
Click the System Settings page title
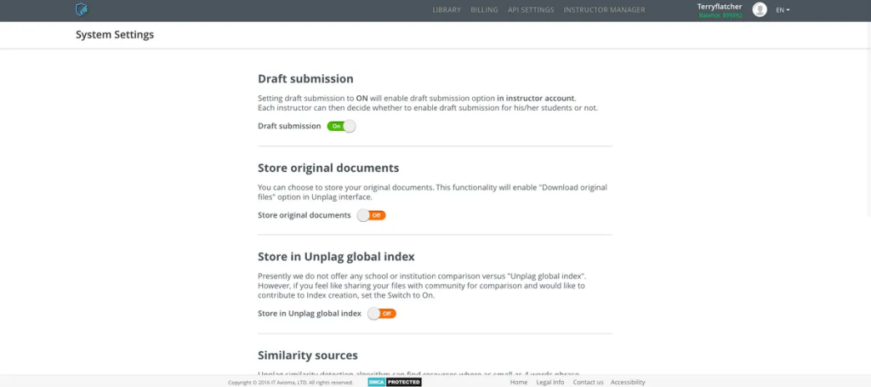click(x=115, y=35)
